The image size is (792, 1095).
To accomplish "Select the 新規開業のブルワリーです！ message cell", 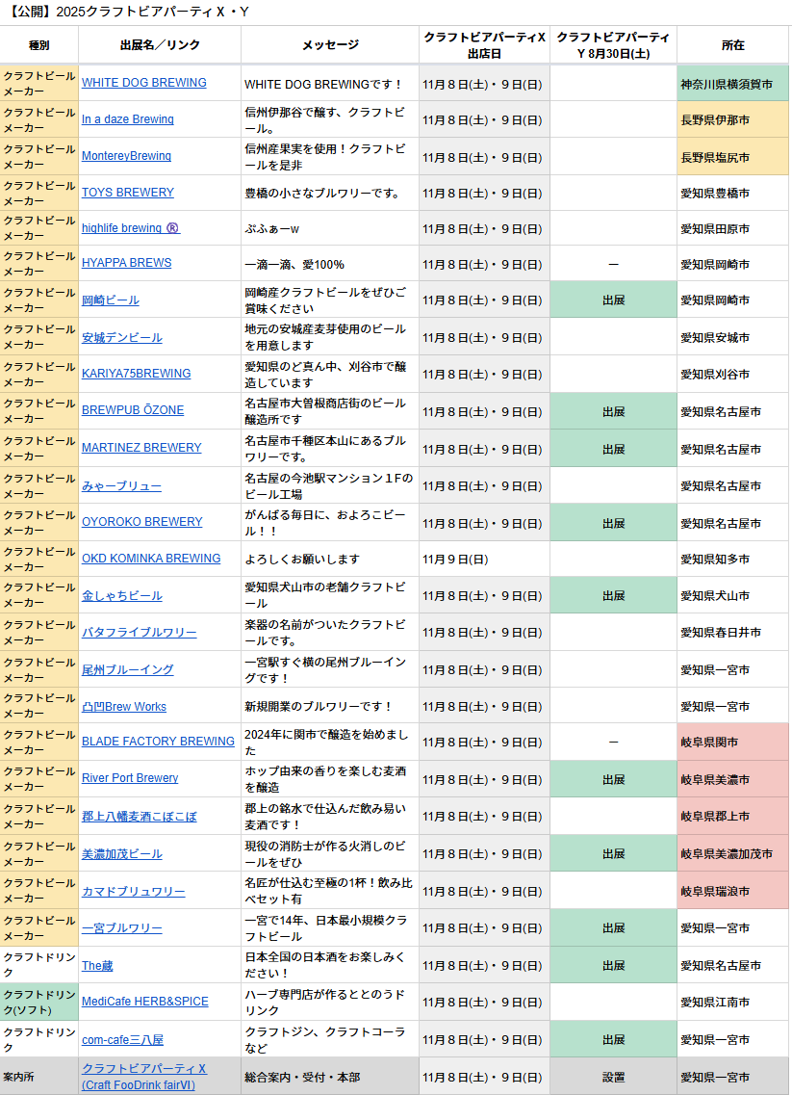I will pyautogui.click(x=330, y=706).
